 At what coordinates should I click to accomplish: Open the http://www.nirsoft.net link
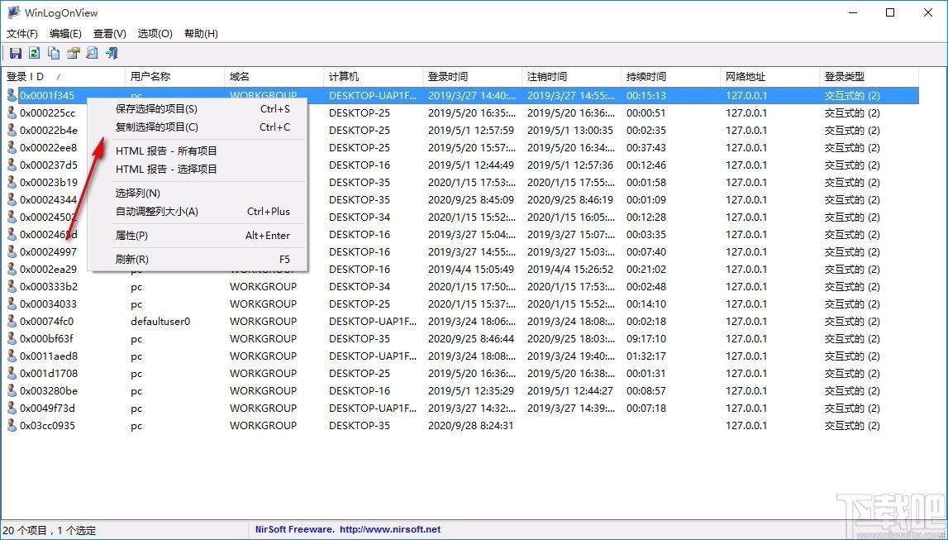(x=390, y=530)
